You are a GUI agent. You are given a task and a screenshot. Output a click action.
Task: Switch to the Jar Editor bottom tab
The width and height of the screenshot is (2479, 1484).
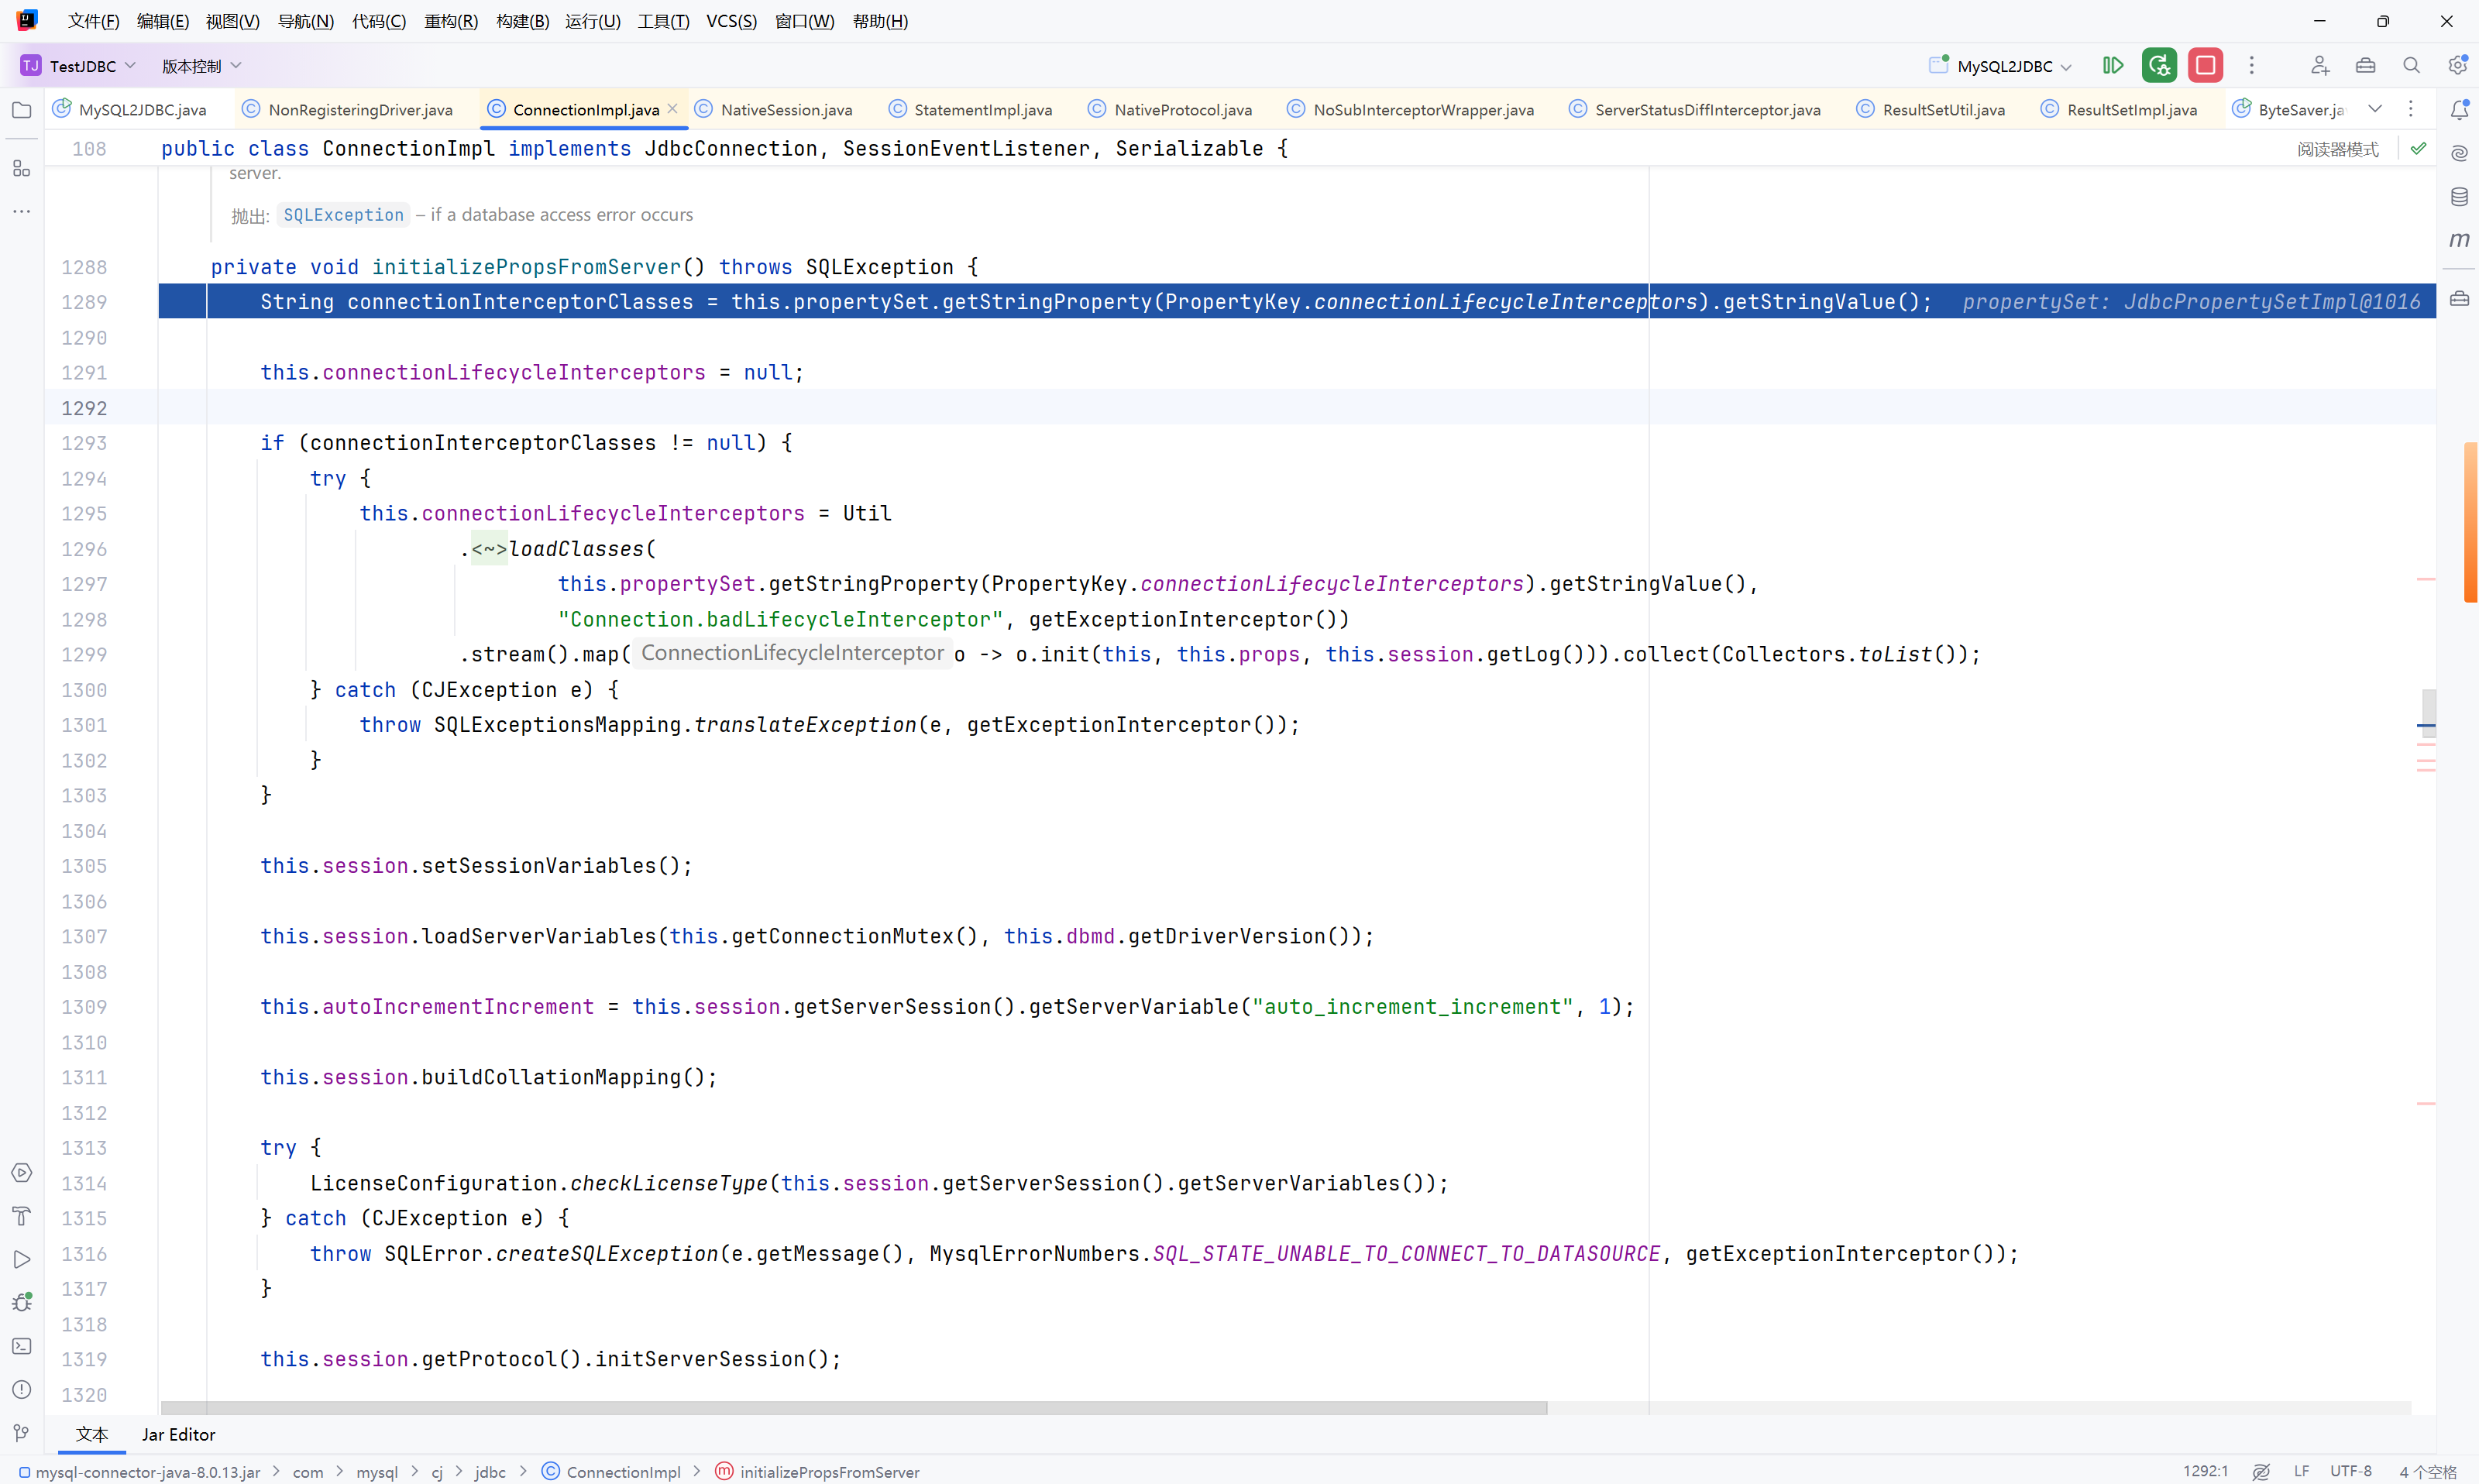[x=178, y=1434]
